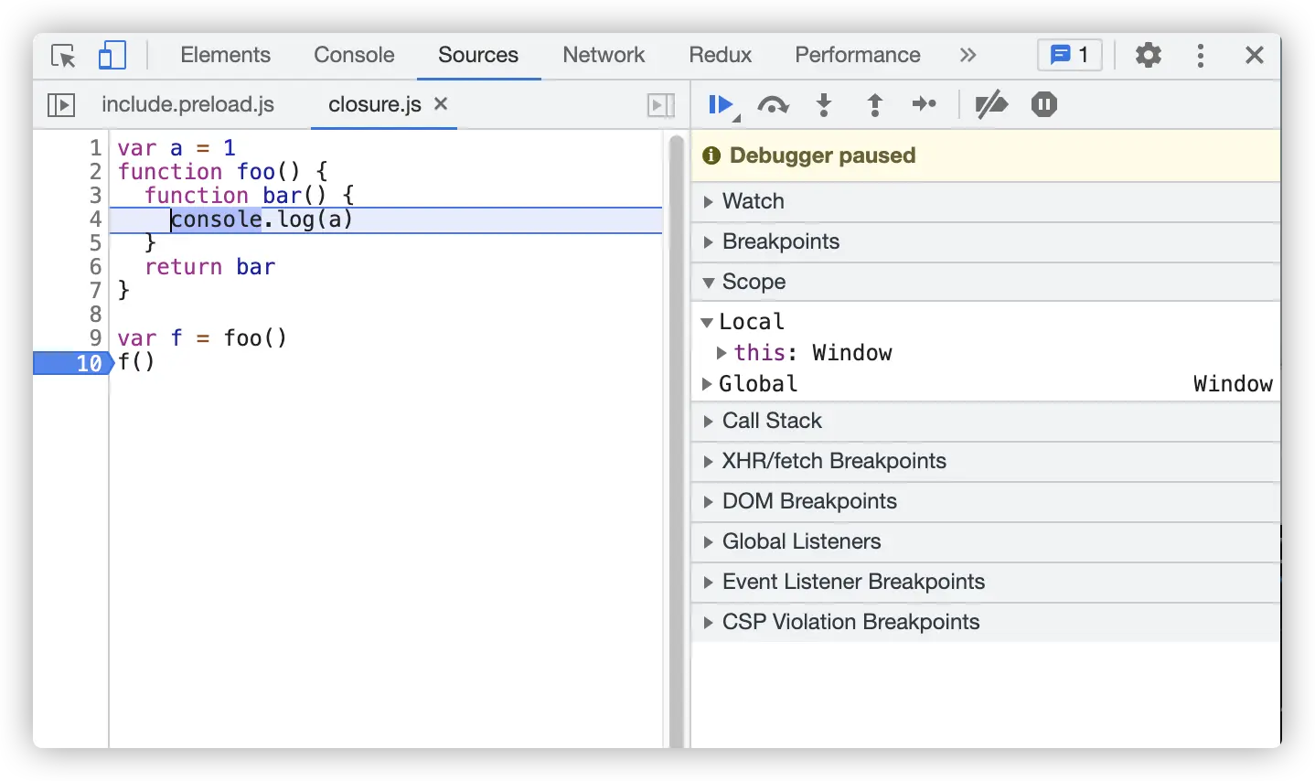Resume script execution
1315x781 pixels.
pos(721,105)
